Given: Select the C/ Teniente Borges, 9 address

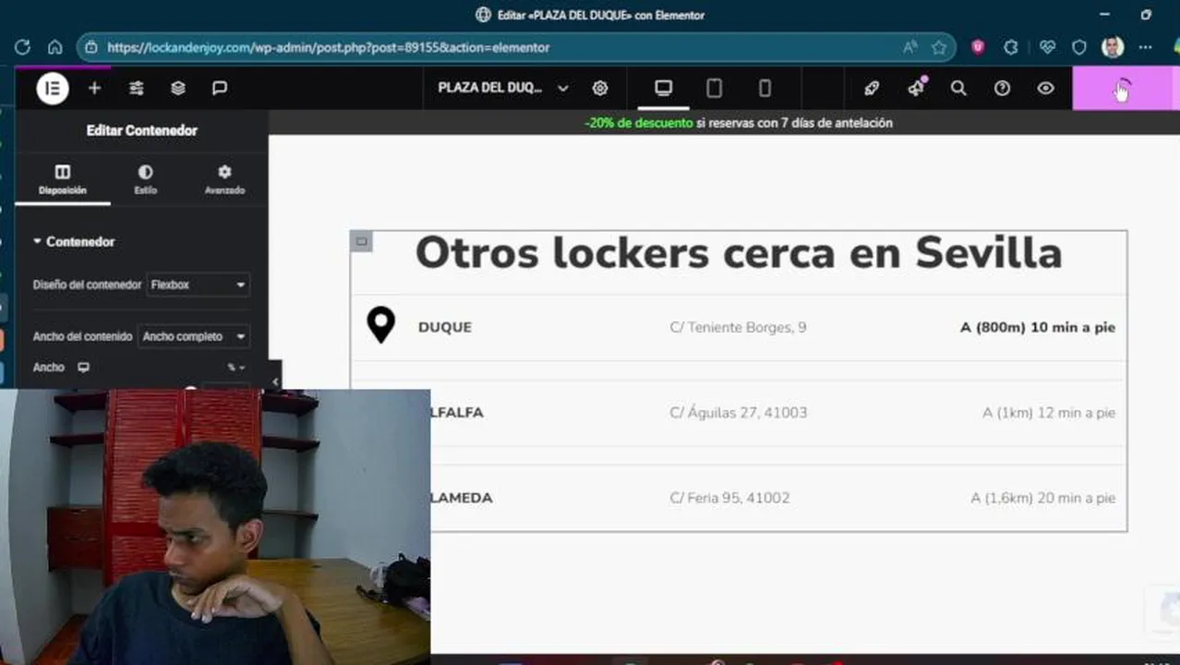Looking at the screenshot, I should (738, 328).
